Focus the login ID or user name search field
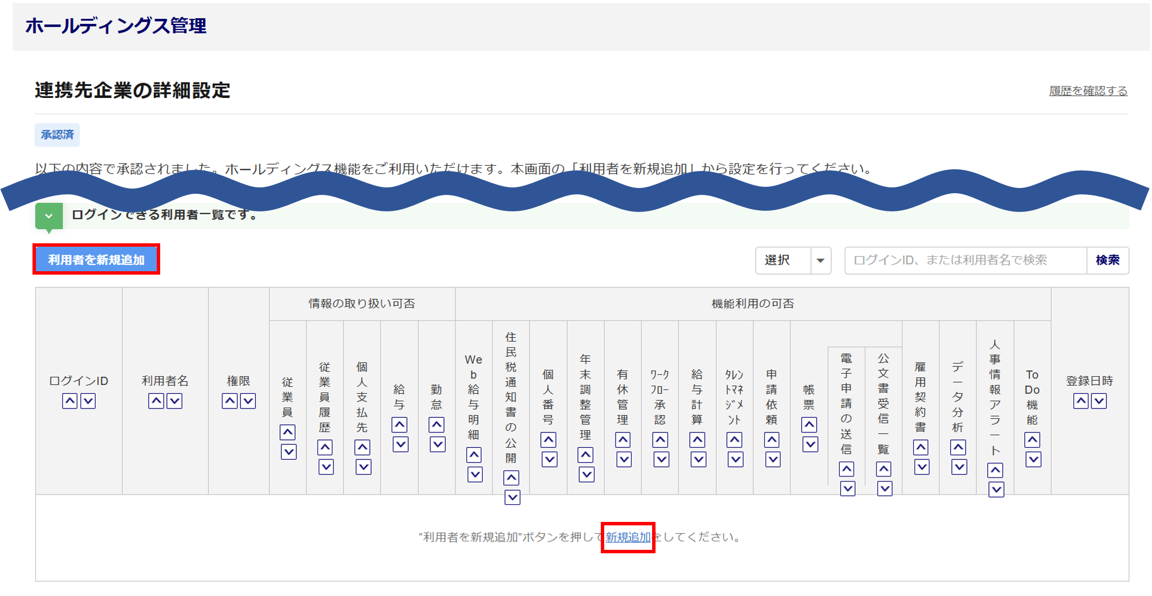The image size is (1152, 596). pos(965,260)
